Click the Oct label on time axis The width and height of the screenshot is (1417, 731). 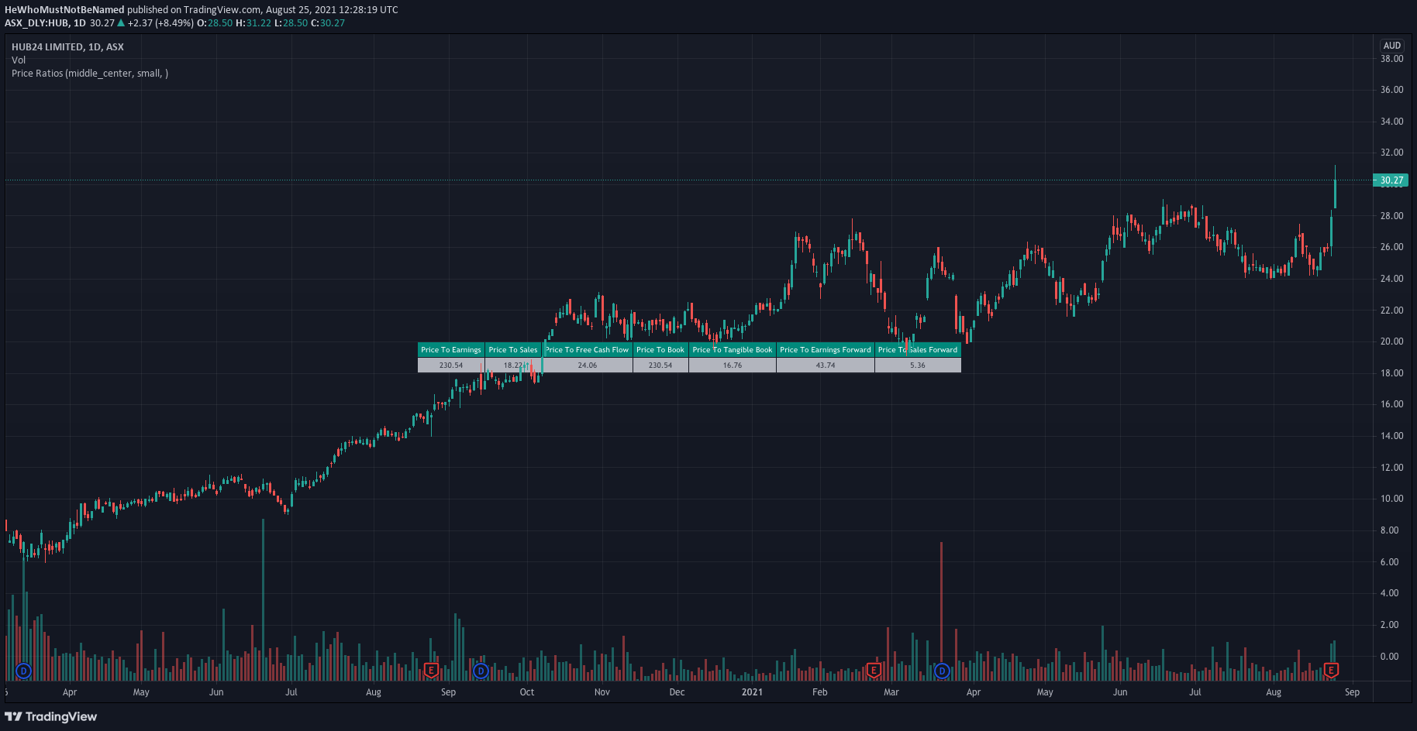(x=527, y=692)
